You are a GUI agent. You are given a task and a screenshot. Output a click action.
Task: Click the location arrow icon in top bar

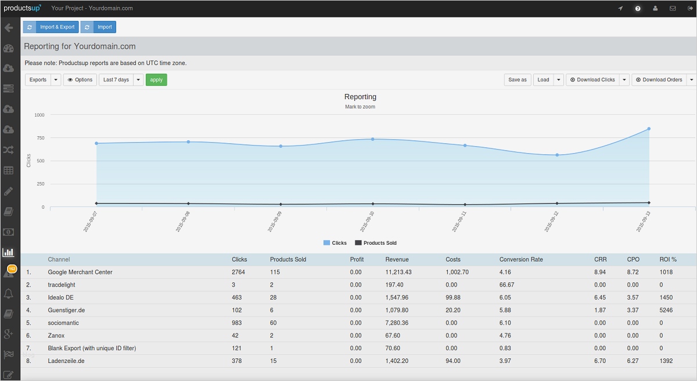coord(620,9)
